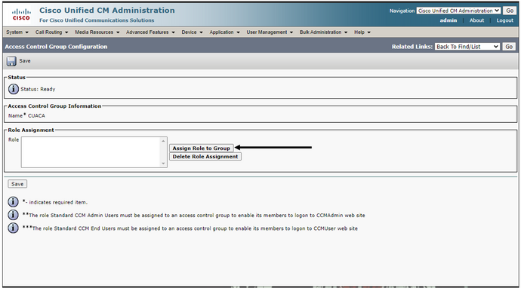The width and height of the screenshot is (521, 288).
Task: Click the Status: Ready text
Action: tap(38, 89)
